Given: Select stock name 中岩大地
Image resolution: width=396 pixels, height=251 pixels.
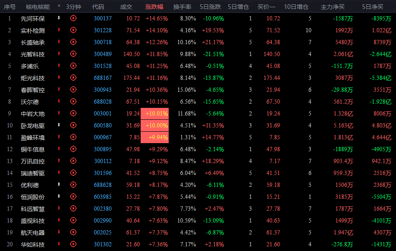Looking at the screenshot, I should tap(33, 114).
